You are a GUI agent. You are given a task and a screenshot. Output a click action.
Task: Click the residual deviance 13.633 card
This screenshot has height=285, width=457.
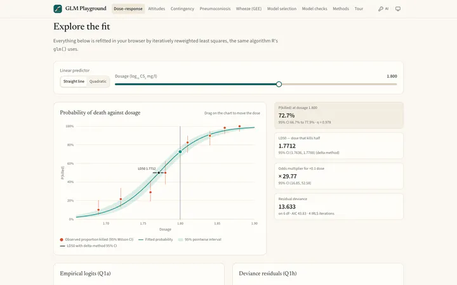pyautogui.click(x=339, y=206)
